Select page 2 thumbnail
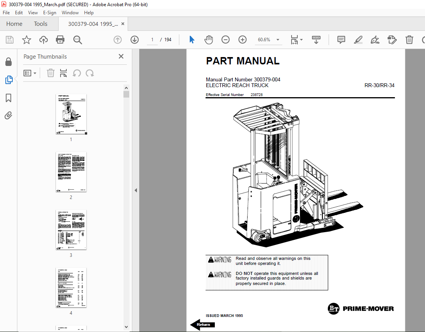This screenshot has width=425, height=332. 71,172
